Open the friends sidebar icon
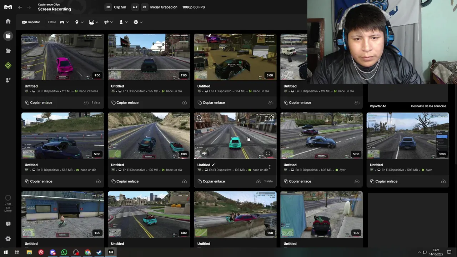This screenshot has width=457, height=257. tap(8, 80)
